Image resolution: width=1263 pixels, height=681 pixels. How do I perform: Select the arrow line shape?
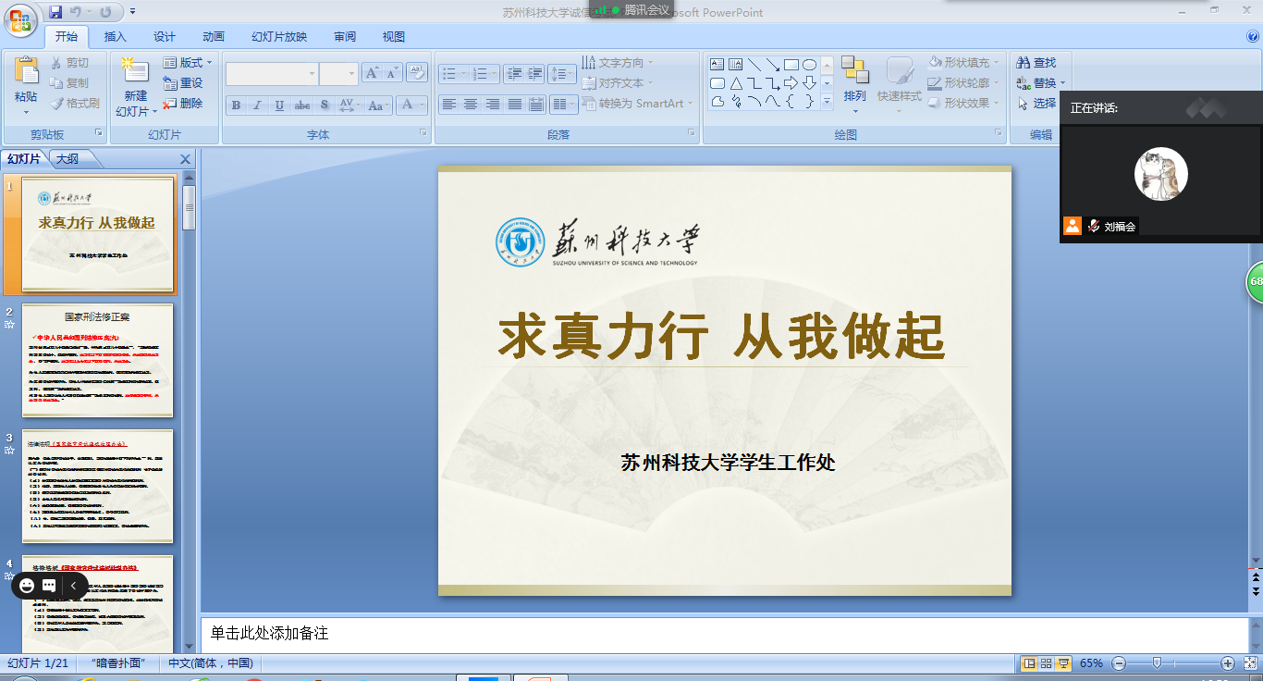pos(773,65)
